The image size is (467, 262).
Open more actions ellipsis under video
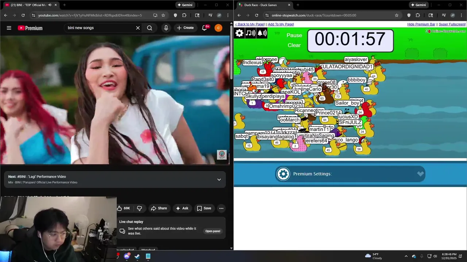tap(221, 208)
